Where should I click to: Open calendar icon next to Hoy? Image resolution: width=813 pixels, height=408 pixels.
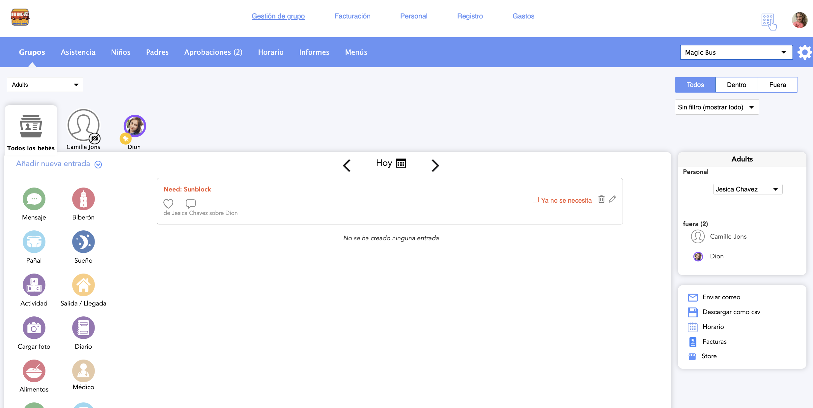pos(401,163)
